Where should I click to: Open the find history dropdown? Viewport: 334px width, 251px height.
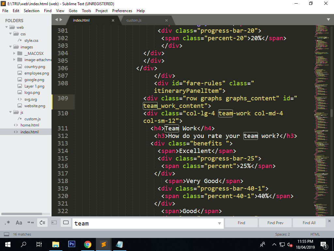pyautogui.click(x=220, y=224)
